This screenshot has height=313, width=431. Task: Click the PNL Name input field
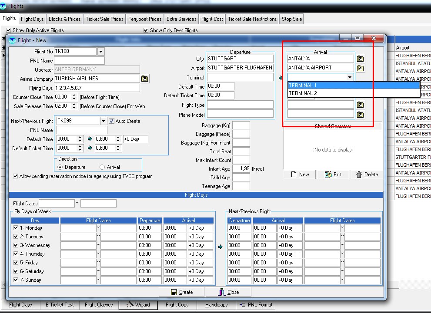pos(79,61)
